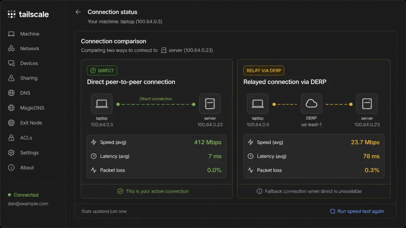Click the laptop icon in Direct connection card

(x=101, y=104)
